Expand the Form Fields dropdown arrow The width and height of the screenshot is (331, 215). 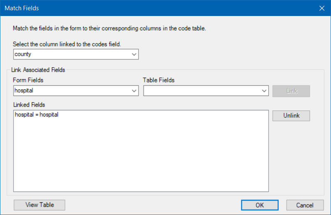point(134,91)
